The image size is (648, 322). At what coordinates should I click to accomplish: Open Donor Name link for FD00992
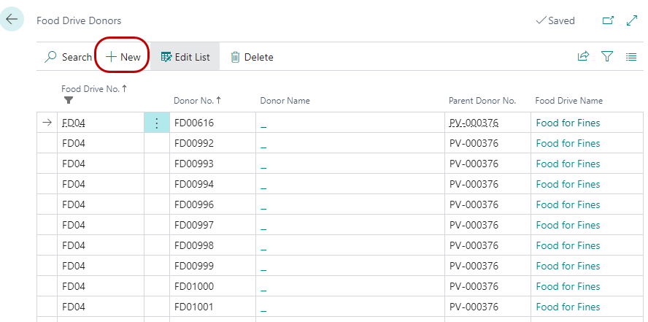coord(263,144)
